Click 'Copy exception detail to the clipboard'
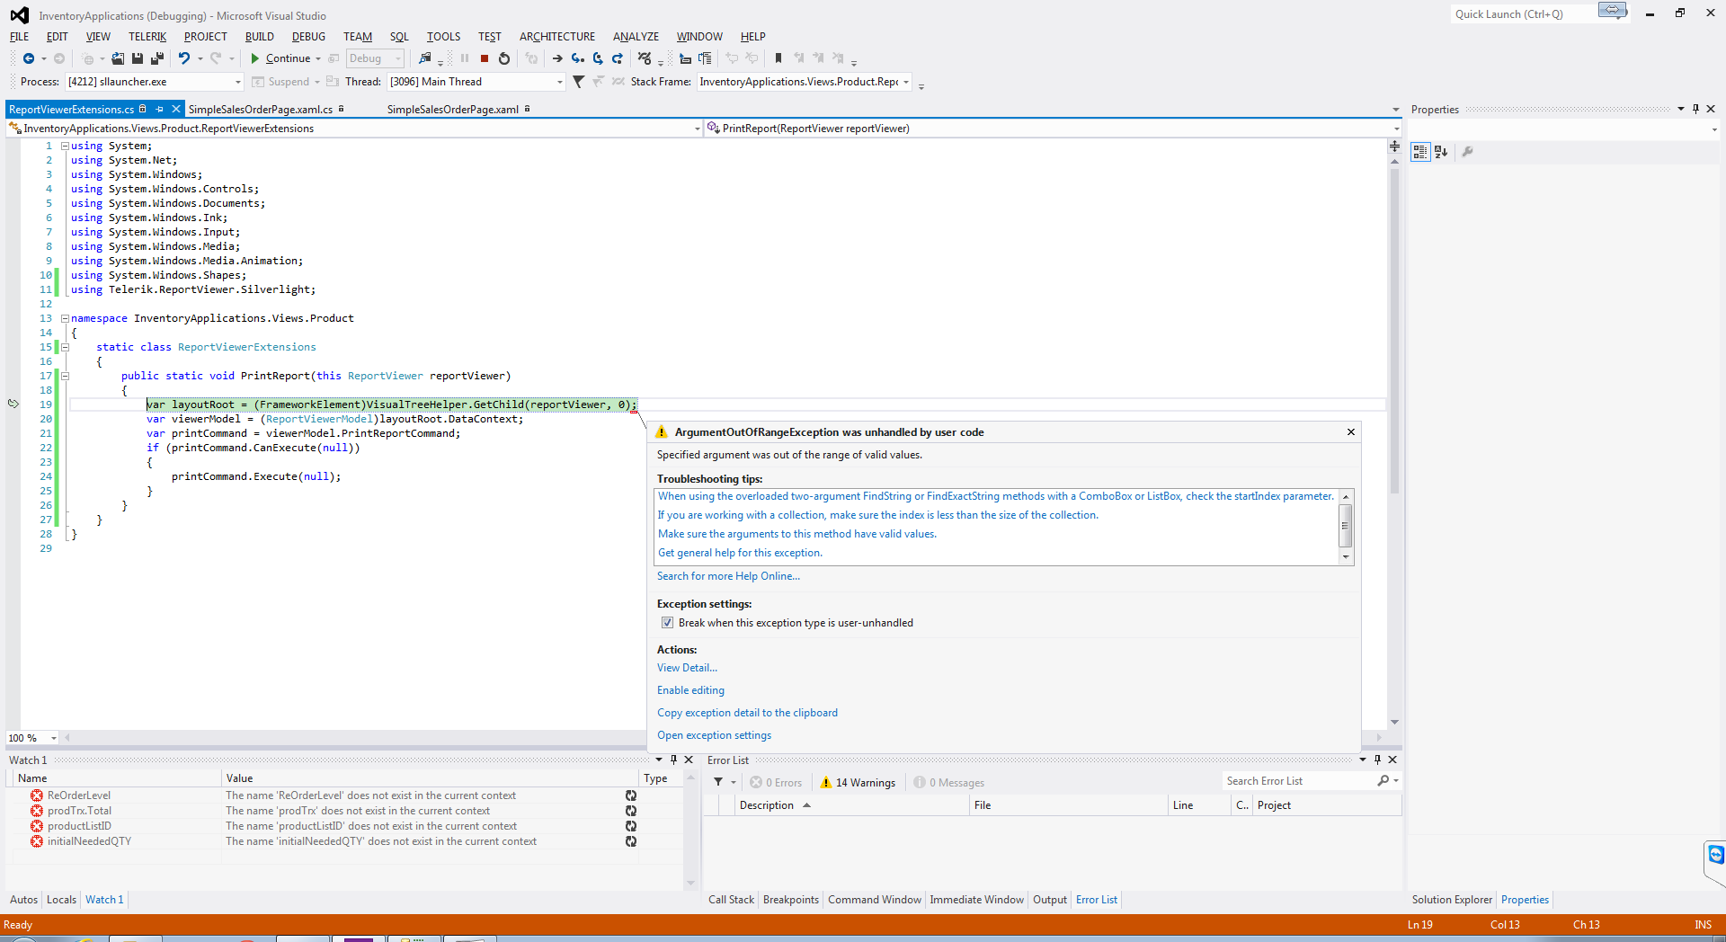Viewport: 1726px width, 942px height. pyautogui.click(x=747, y=713)
